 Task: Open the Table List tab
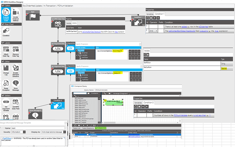click(77, 128)
